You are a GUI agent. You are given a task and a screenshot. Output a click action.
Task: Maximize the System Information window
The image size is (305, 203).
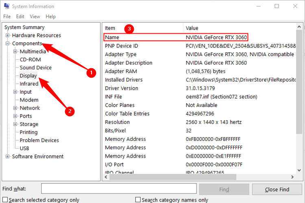coord(277,6)
